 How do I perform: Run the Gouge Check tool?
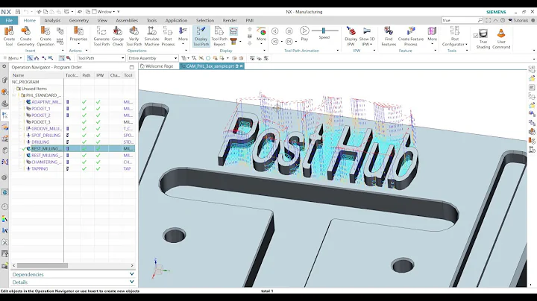118,37
